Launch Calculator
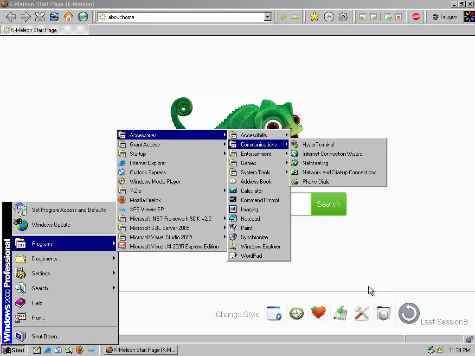The width and height of the screenshot is (475, 356). 259,191
